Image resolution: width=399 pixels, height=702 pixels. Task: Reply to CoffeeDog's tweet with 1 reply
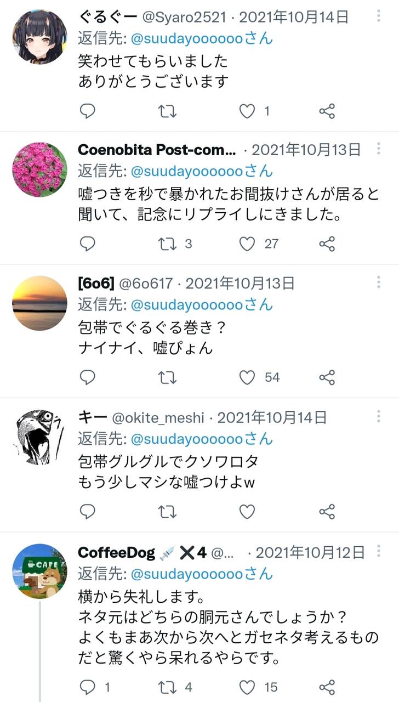88,687
